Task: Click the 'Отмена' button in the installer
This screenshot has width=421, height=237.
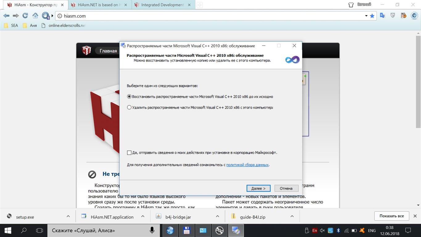Action: [286, 188]
